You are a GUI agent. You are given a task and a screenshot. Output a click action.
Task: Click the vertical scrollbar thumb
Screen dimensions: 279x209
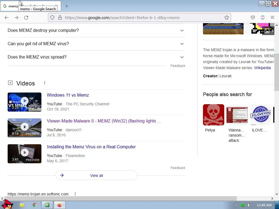(277, 72)
